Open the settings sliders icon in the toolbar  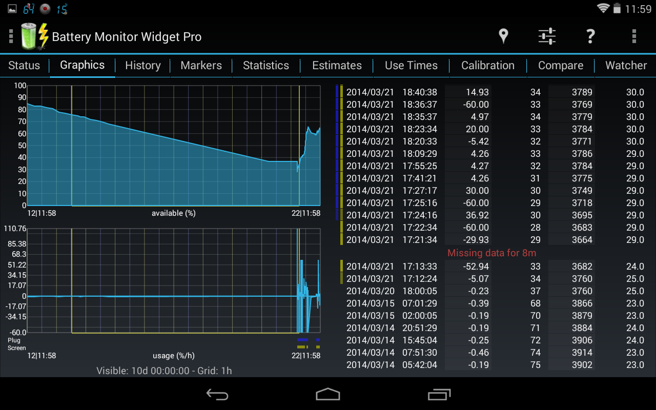coord(547,36)
